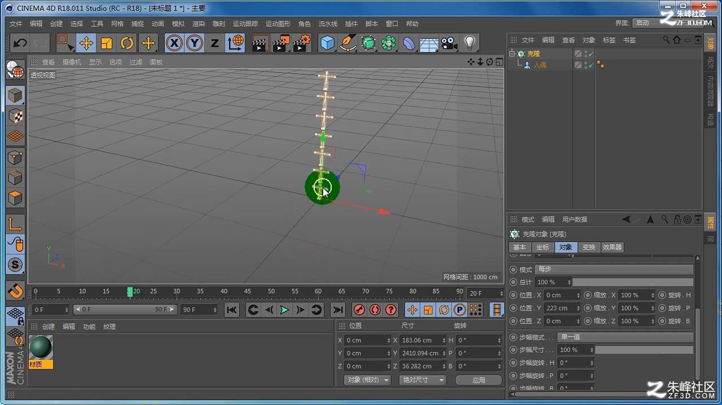Screen dimensions: 722x405
Task: Toggle the enable checkmark for 克隆
Action: point(591,54)
